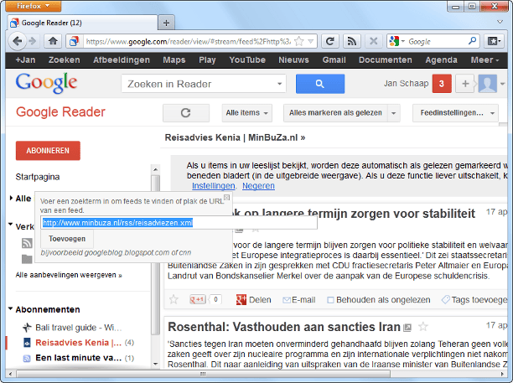Click the RSS feed subscribe icon in the toolbar
Viewport: 513px width, 383px height.
(x=352, y=41)
